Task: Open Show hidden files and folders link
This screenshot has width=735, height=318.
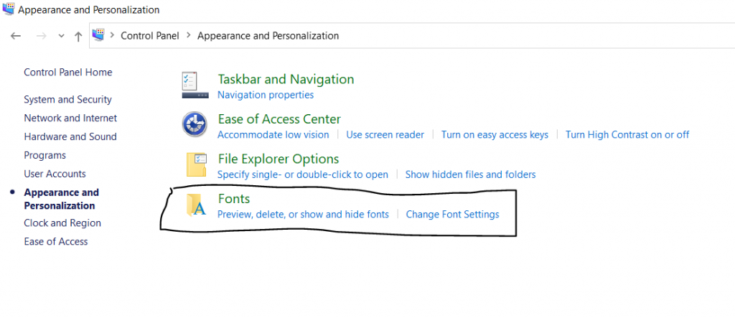Action: (x=470, y=174)
